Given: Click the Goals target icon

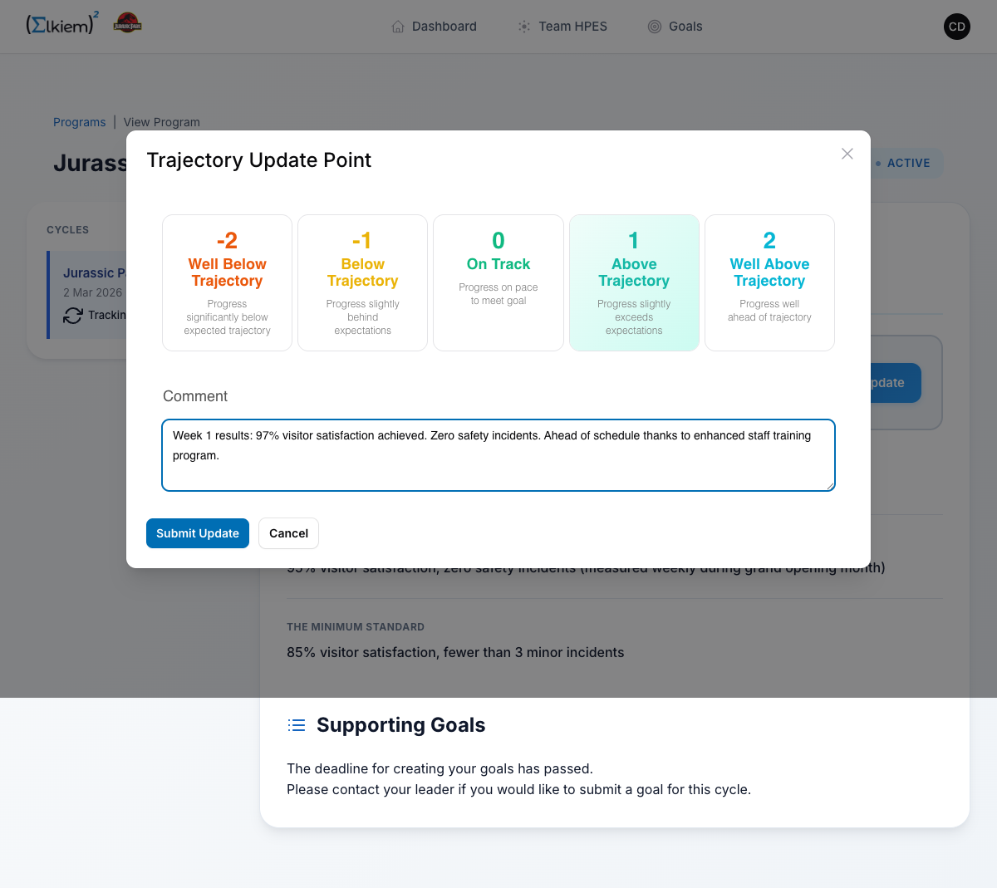Looking at the screenshot, I should (x=655, y=27).
